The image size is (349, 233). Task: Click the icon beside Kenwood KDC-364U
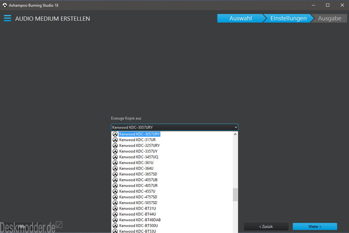115,168
